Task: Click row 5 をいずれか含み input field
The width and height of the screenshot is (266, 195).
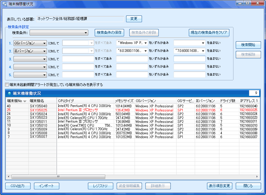Action: click(132, 74)
